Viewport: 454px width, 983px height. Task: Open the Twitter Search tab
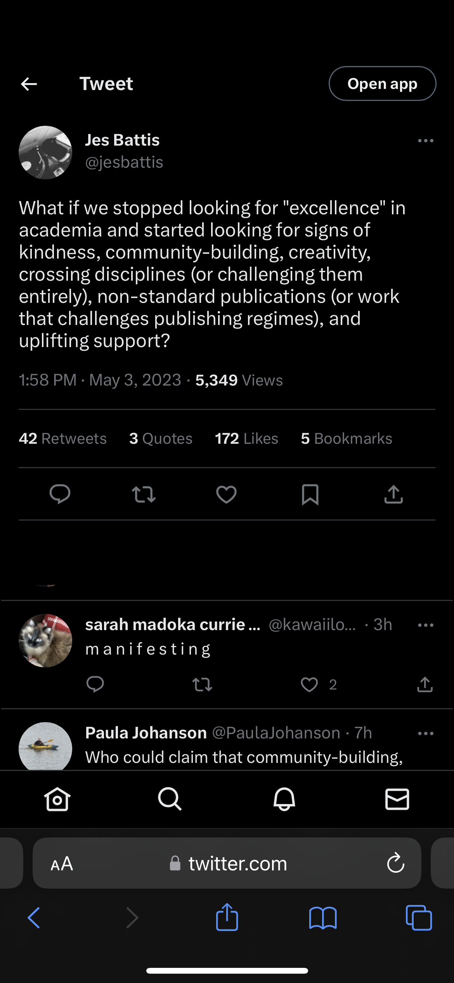pyautogui.click(x=170, y=799)
